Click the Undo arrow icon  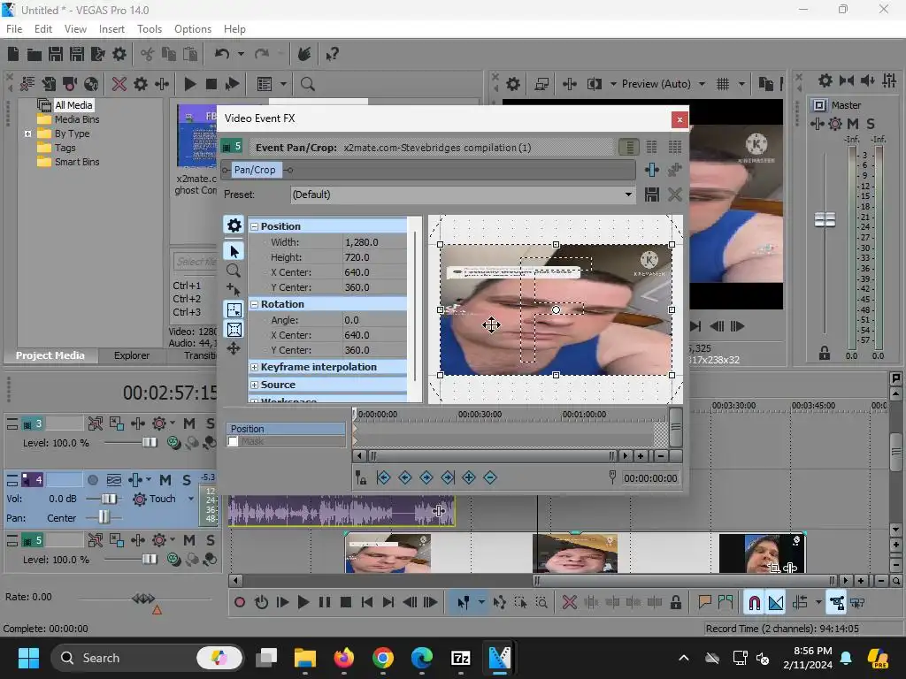tap(222, 54)
